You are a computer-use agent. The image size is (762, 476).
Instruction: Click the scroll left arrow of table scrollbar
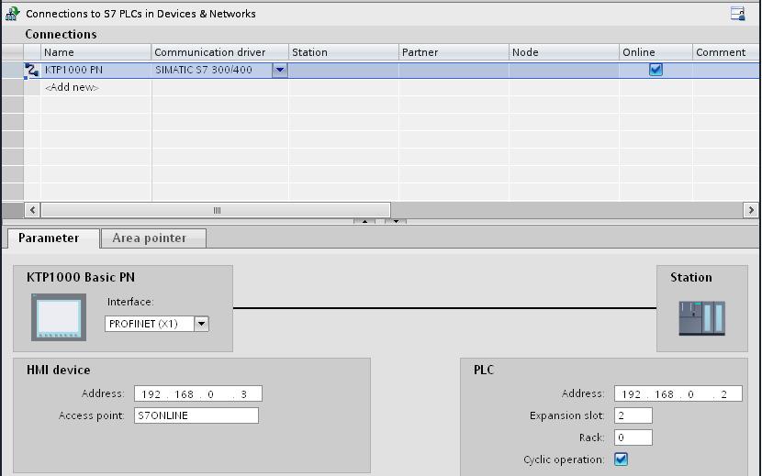pyautogui.click(x=32, y=210)
